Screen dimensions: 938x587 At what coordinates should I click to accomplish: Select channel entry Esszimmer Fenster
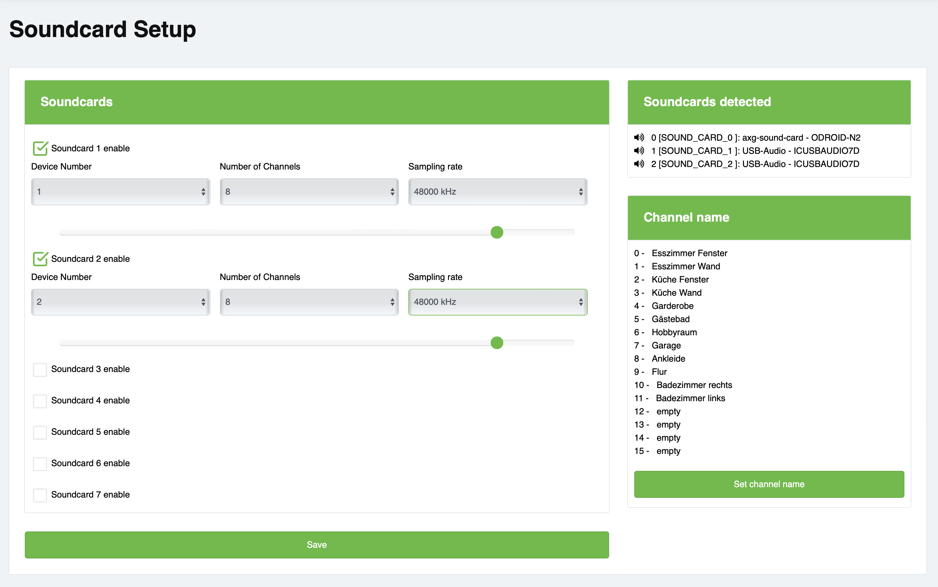(x=689, y=253)
